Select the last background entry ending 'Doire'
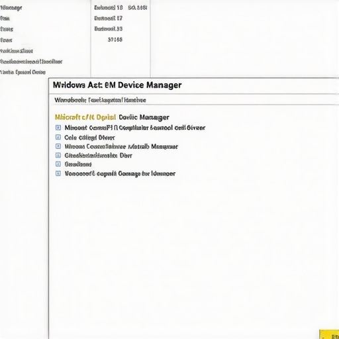Image resolution: width=339 pixels, height=339 pixels. click(x=23, y=72)
